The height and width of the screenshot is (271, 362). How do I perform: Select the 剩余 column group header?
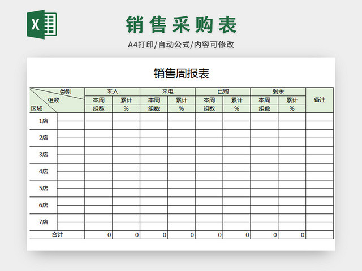point(278,91)
